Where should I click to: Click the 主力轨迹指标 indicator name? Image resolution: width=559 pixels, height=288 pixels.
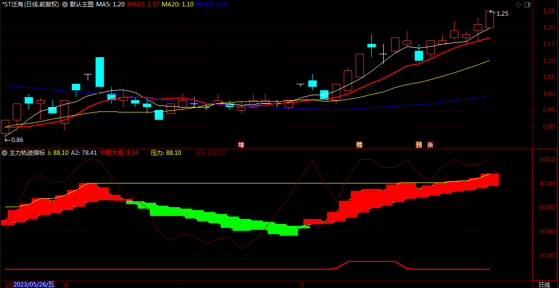(x=27, y=153)
